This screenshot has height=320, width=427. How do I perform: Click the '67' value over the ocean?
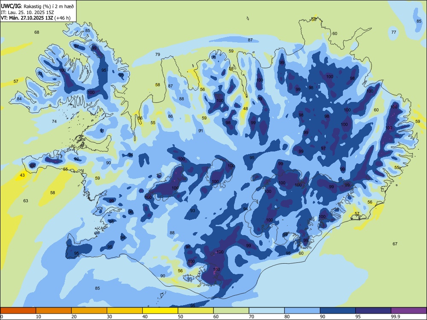[x=395, y=244]
